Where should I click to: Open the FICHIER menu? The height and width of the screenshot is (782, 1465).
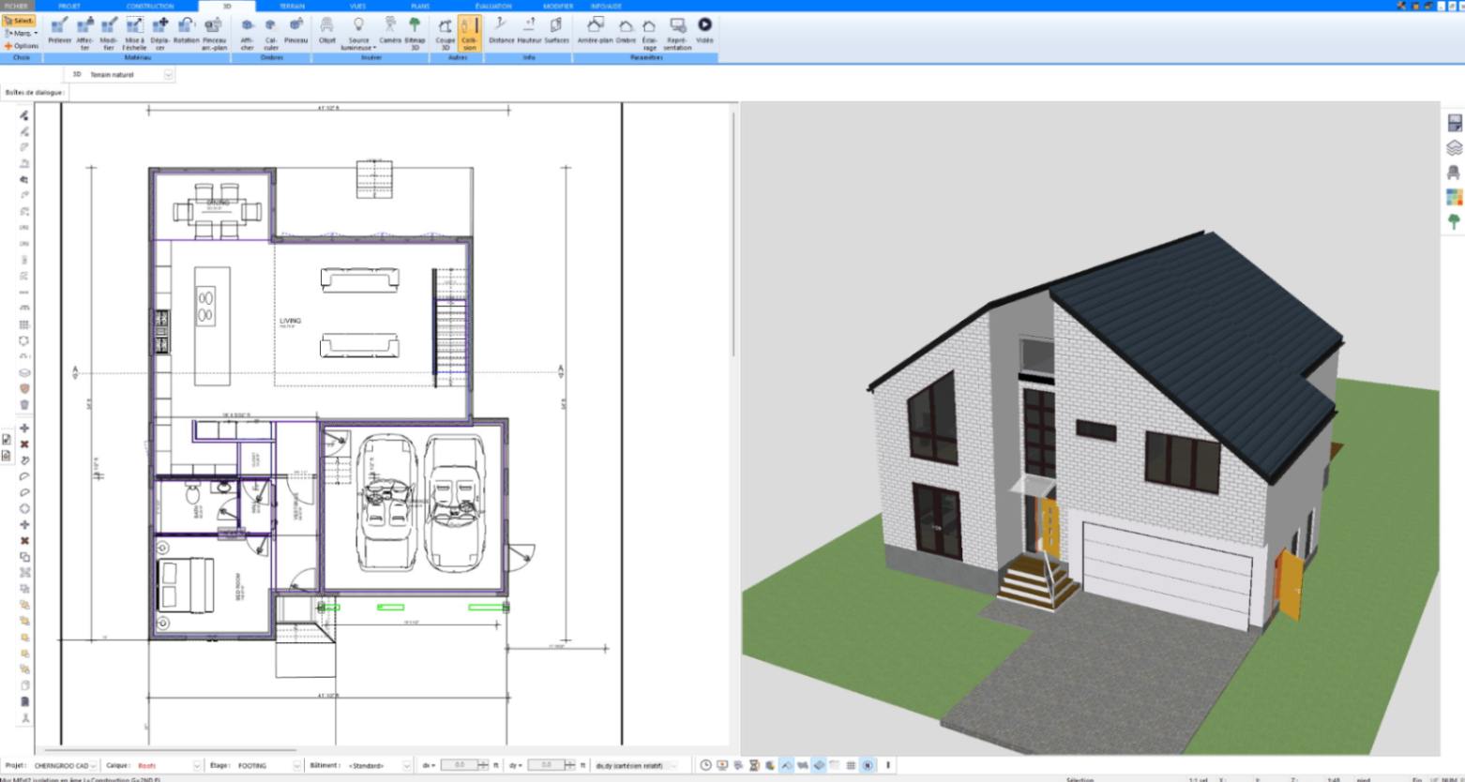pyautogui.click(x=16, y=6)
